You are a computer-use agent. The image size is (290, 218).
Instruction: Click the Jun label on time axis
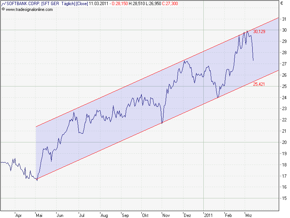point(60,215)
